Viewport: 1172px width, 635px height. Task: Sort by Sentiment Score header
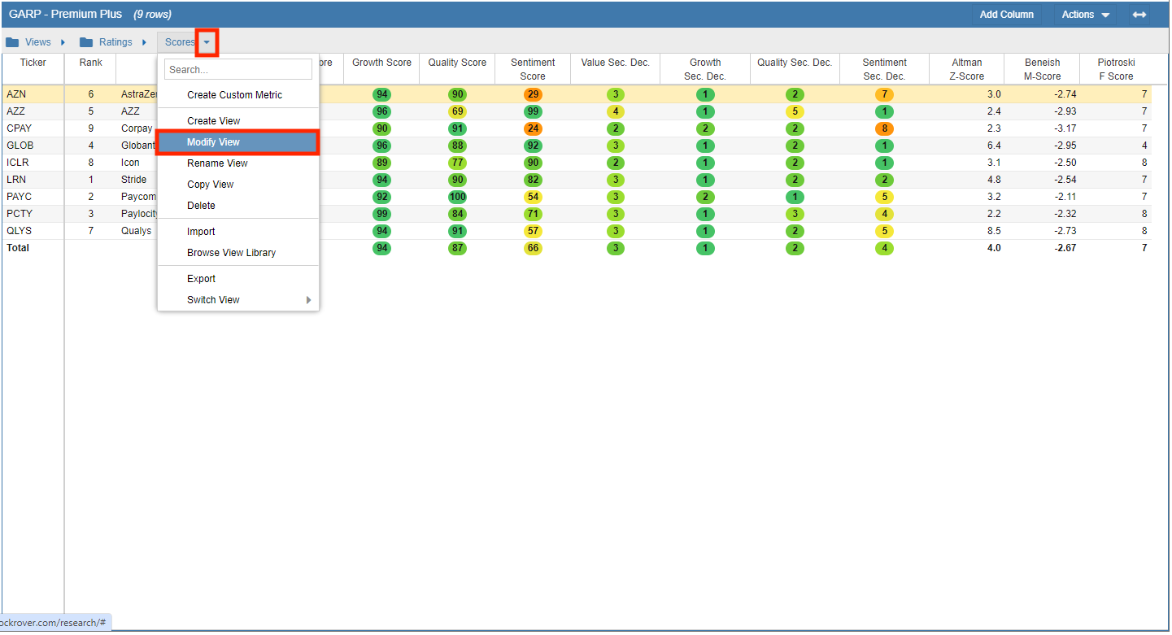[533, 69]
